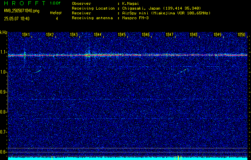This screenshot has width=251, height=160.
Task: Click the 1.1 frequency axis label
Action: [x=3, y=52]
